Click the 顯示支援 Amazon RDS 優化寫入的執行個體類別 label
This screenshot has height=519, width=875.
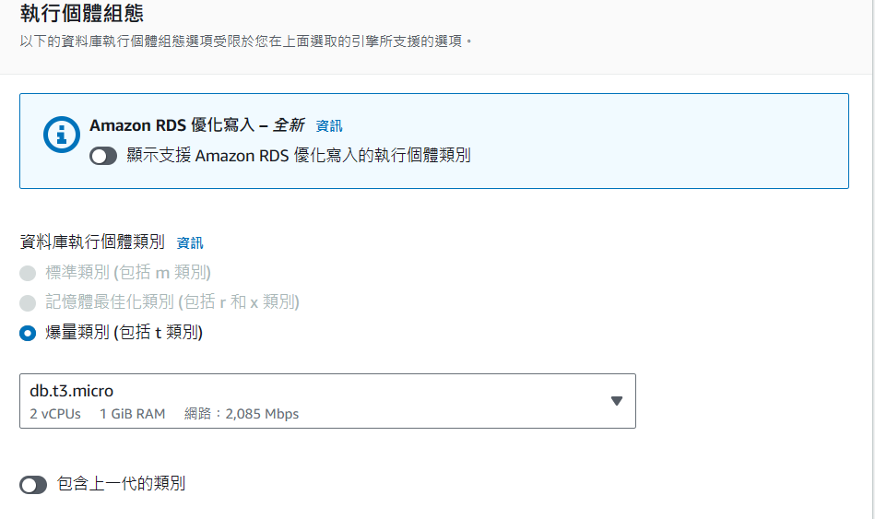point(299,155)
